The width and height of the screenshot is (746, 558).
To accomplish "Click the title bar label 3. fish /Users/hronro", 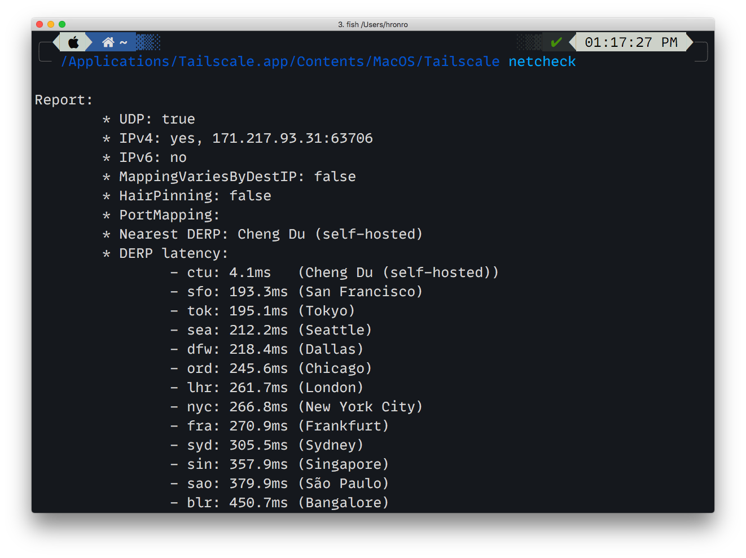I will 372,24.
